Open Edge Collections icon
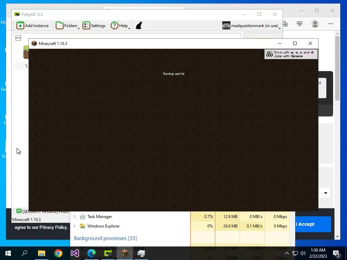Screen dimensions: 347x260 coord(285,24)
